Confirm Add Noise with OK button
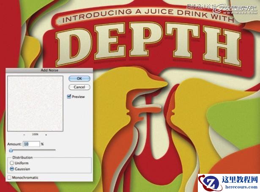 point(79,78)
